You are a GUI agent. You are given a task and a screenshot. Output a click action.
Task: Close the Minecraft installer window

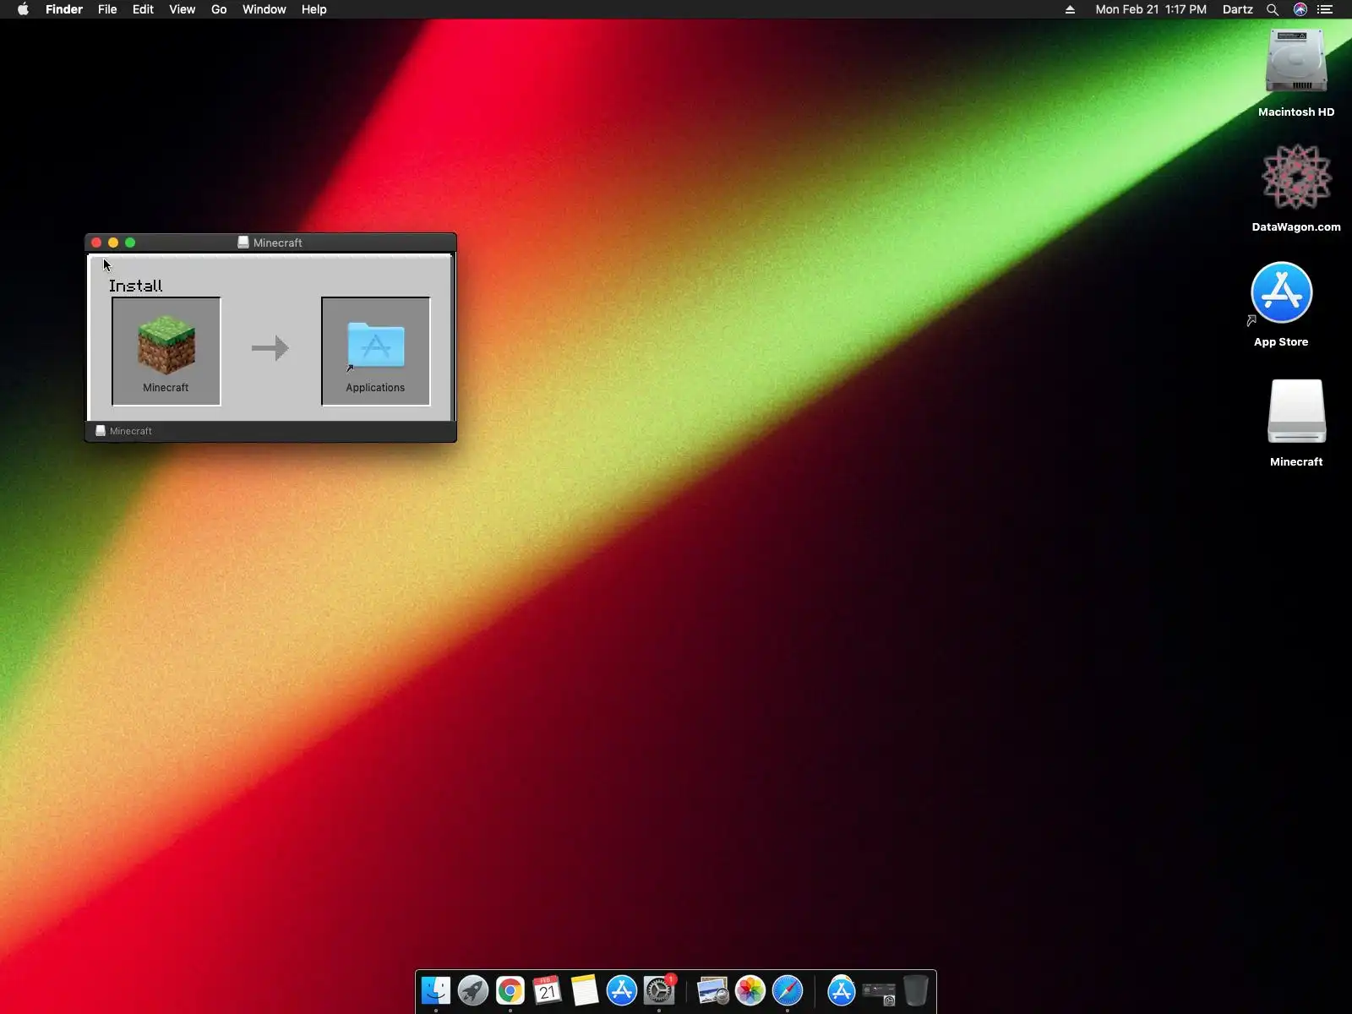pos(96,243)
